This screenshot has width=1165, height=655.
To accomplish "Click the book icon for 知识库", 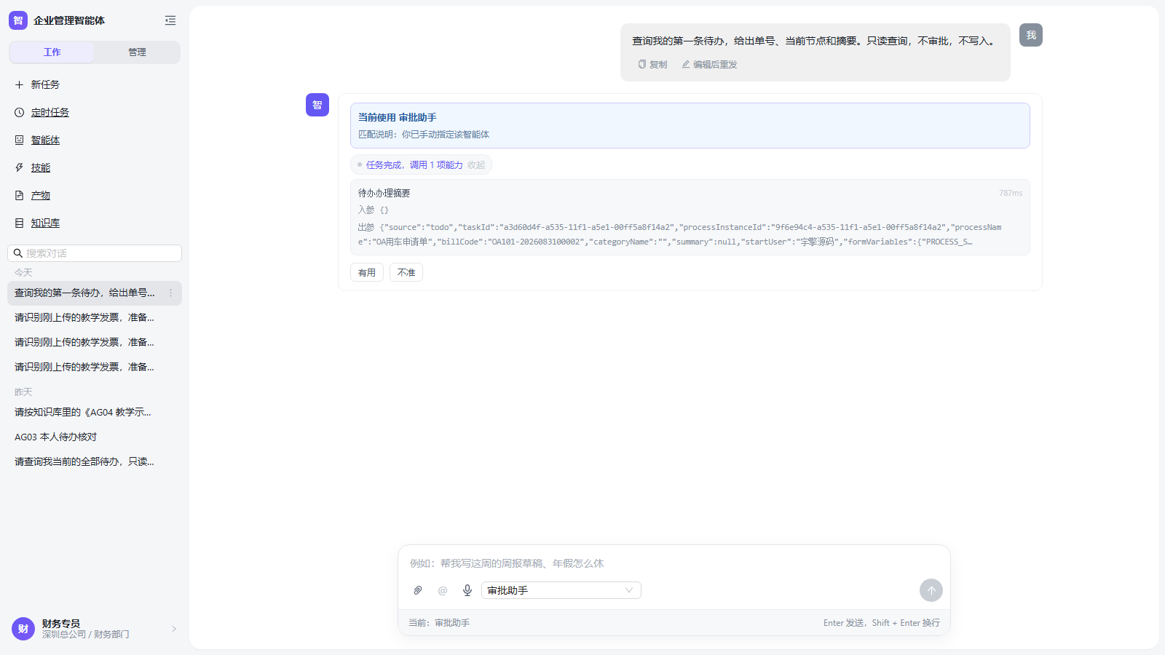I will tap(20, 223).
